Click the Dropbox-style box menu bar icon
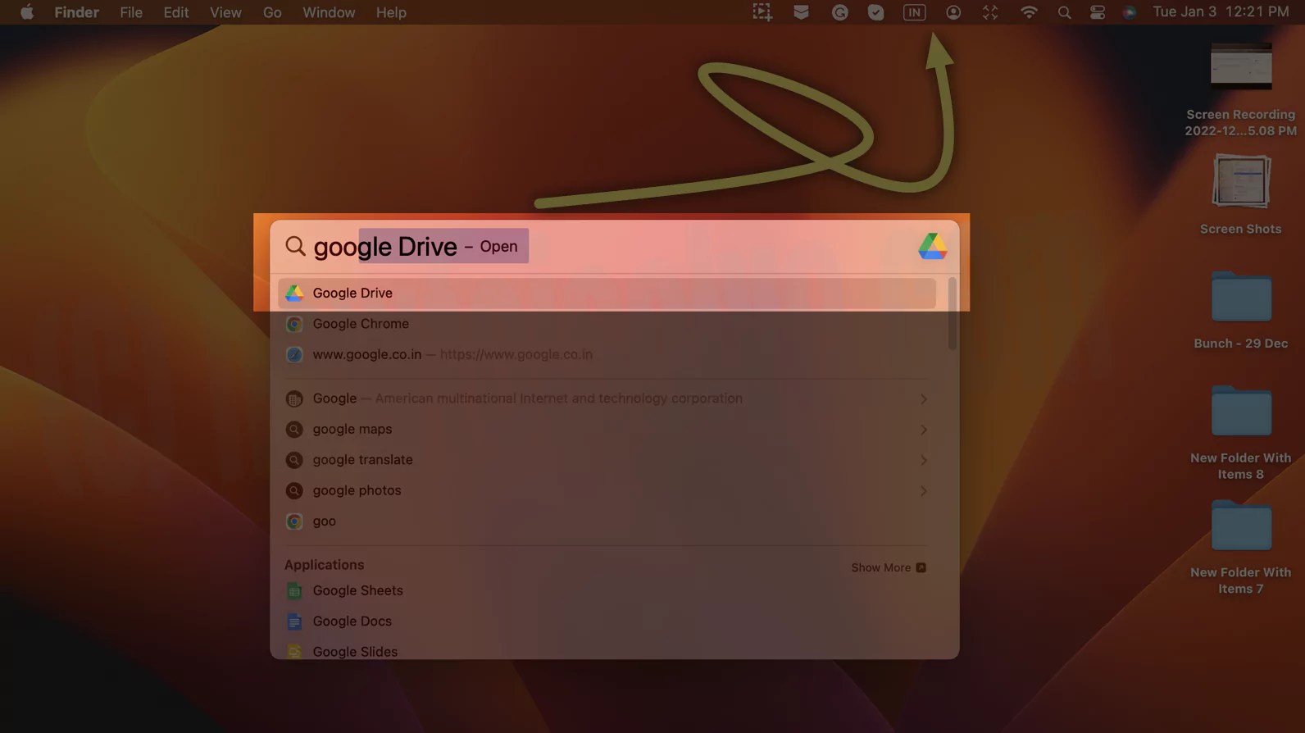The image size is (1305, 733). (x=801, y=12)
